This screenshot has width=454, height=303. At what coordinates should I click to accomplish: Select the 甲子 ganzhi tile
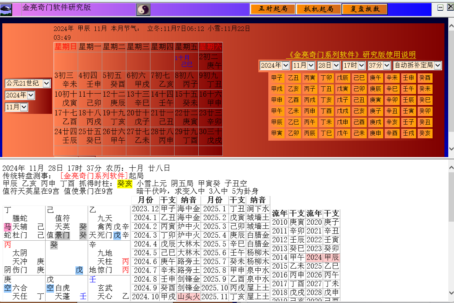click(277, 78)
